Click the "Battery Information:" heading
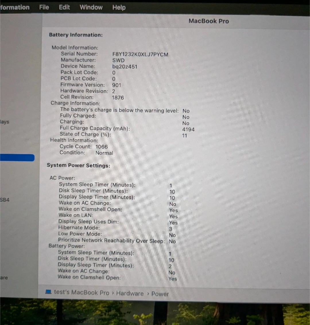Viewport: 310px width, 325px height. point(76,35)
